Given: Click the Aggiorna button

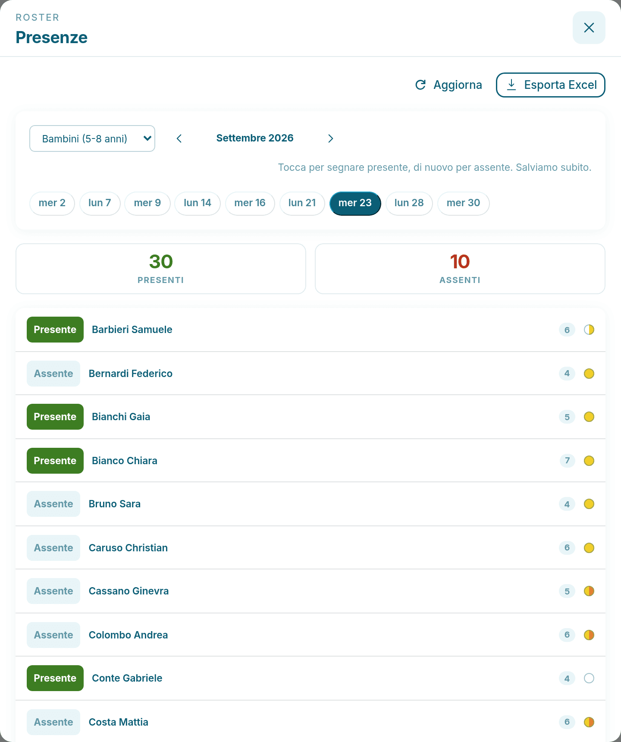Looking at the screenshot, I should pyautogui.click(x=448, y=85).
